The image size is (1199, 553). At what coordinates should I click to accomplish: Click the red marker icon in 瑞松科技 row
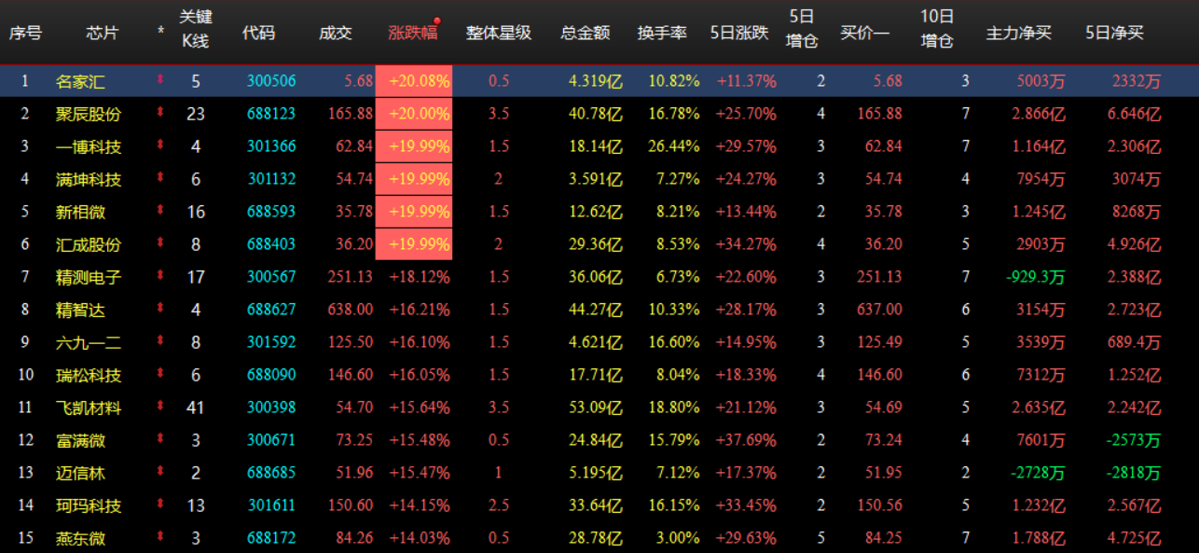click(x=160, y=374)
